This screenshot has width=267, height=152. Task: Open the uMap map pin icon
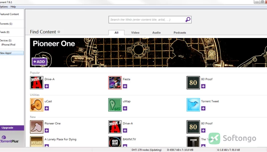(115, 105)
